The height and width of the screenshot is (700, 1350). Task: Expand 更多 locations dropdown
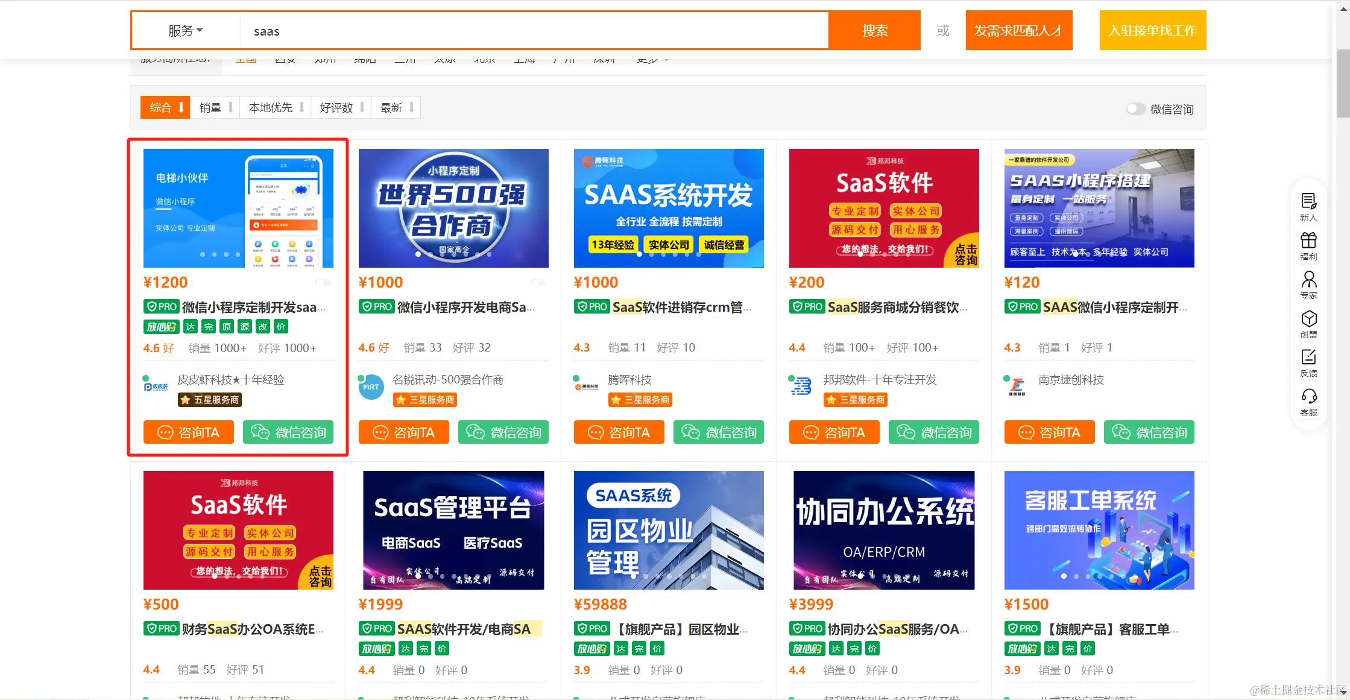point(652,60)
